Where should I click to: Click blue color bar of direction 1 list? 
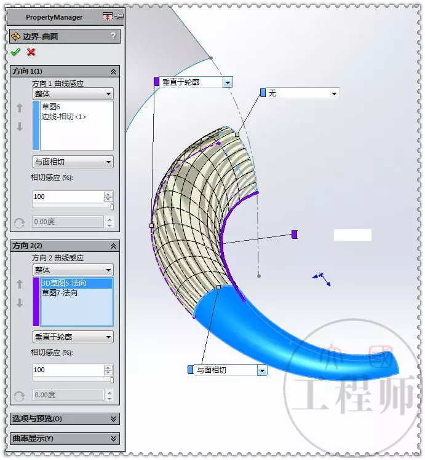pos(36,125)
